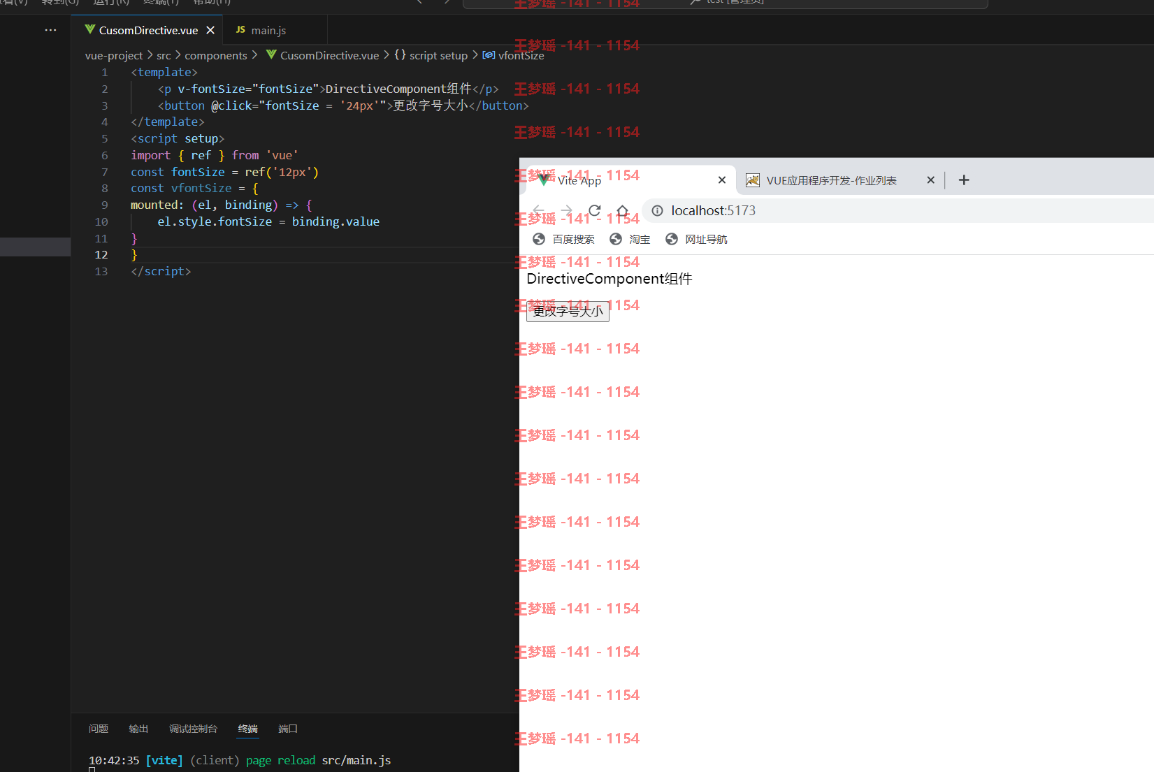Open vue-project in the breadcrumb path

[x=114, y=55]
